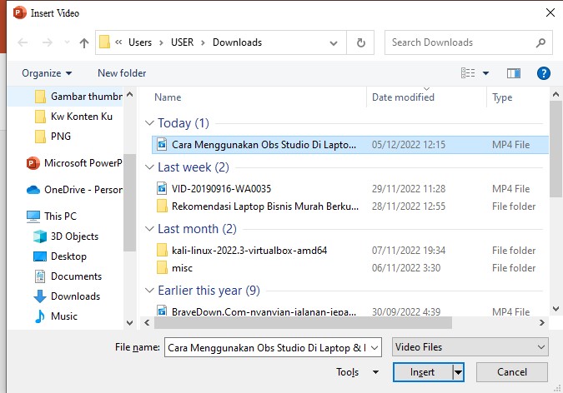This screenshot has width=563, height=393.
Task: Open the Tools menu
Action: click(x=357, y=372)
